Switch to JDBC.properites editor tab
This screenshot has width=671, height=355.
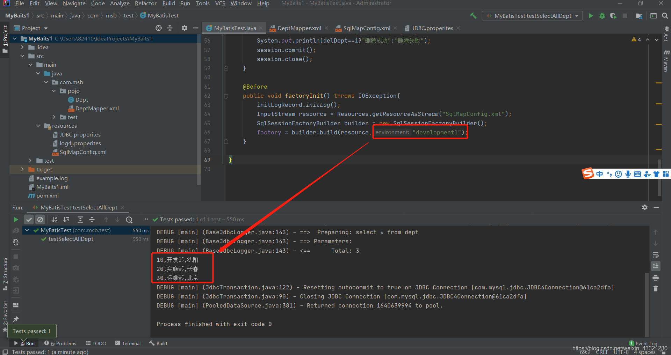432,28
